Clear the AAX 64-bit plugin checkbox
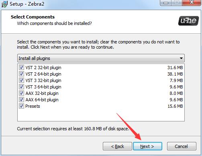202x156 pixels. (x=21, y=100)
